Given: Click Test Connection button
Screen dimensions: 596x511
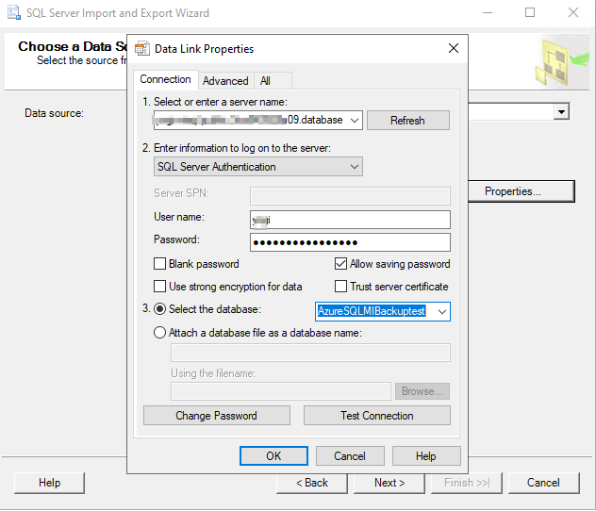Looking at the screenshot, I should click(x=377, y=416).
